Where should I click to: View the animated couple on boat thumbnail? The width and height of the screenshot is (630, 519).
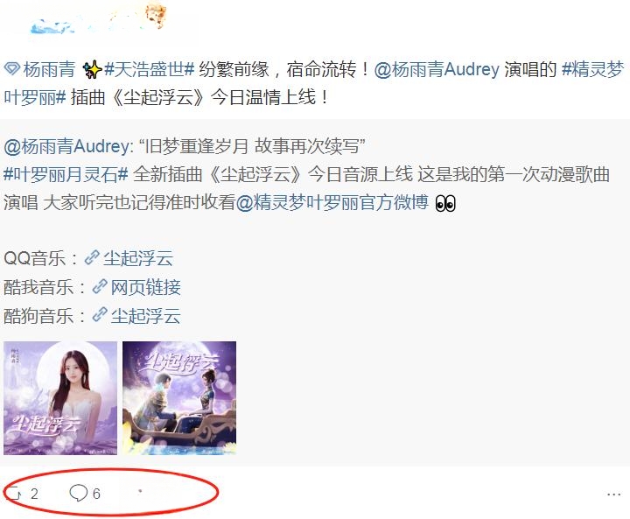click(179, 398)
